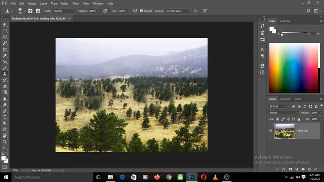Add a layer mask
This screenshot has height=182, width=324.
pos(290,169)
